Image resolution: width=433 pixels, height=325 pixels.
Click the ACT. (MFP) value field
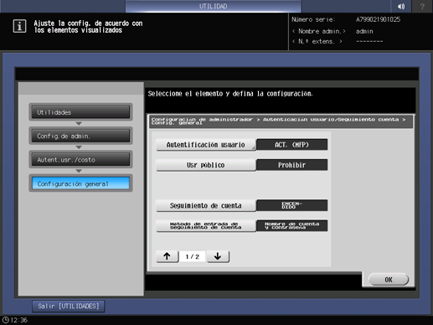291,145
